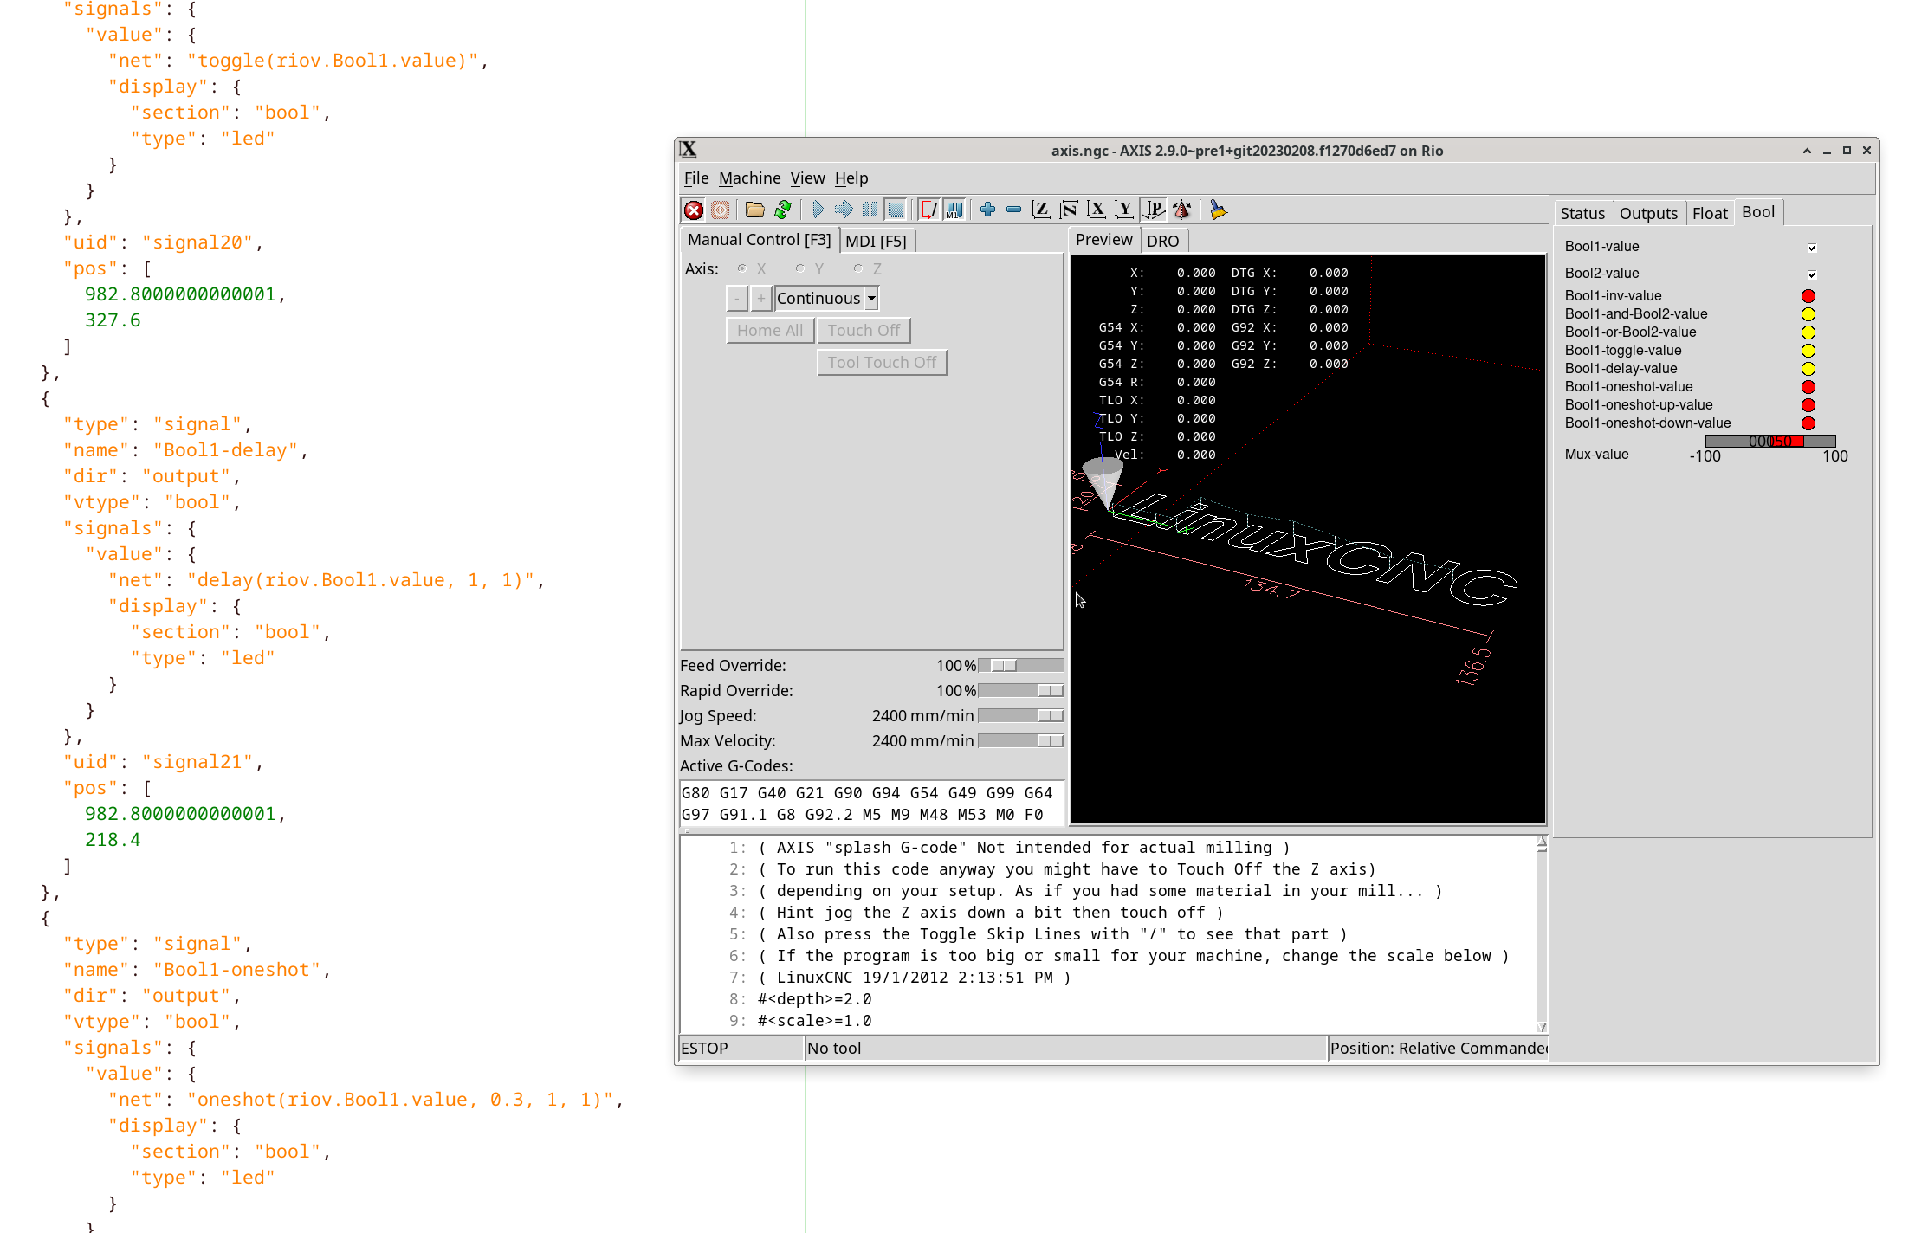
Task: Select the Y axis radio button
Action: [x=799, y=268]
